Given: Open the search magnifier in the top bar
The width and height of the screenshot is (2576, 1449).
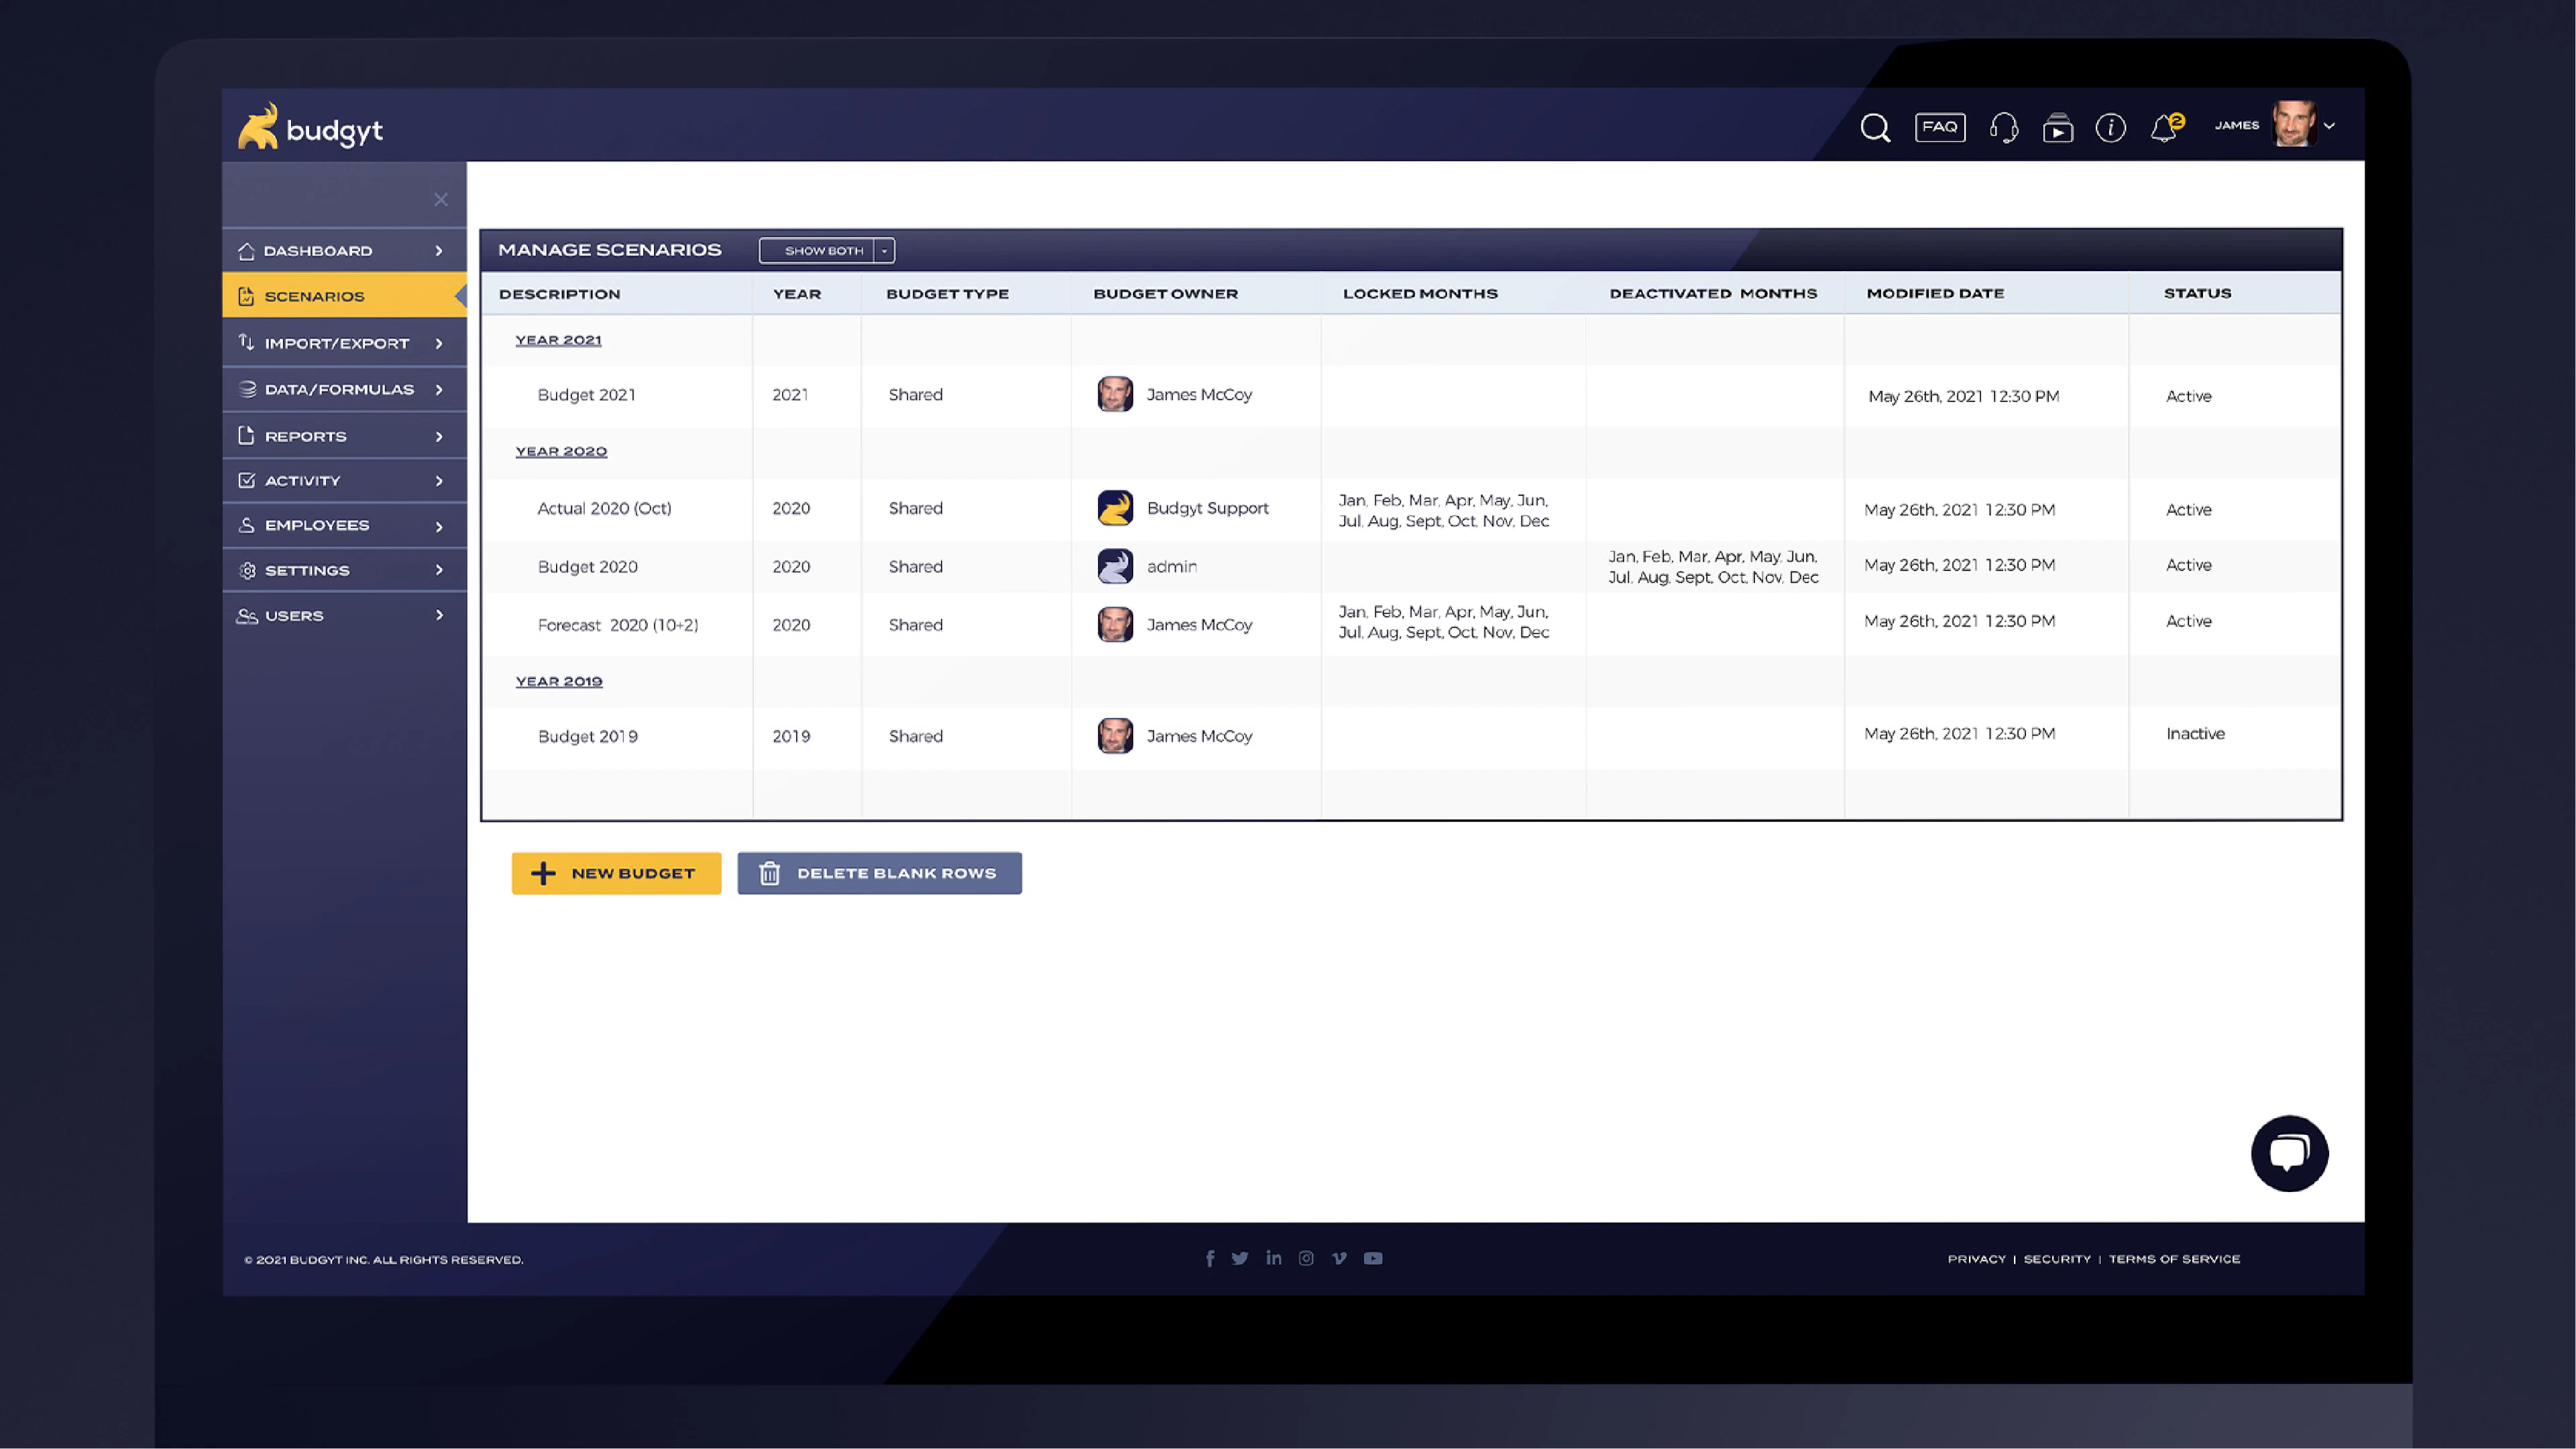Looking at the screenshot, I should tap(1875, 127).
